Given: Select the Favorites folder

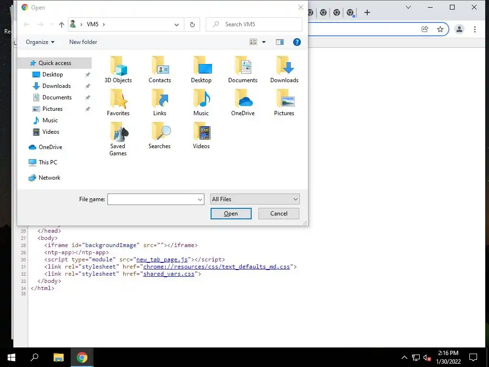Looking at the screenshot, I should [x=118, y=103].
